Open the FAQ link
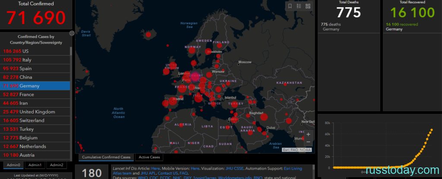 [183, 173]
